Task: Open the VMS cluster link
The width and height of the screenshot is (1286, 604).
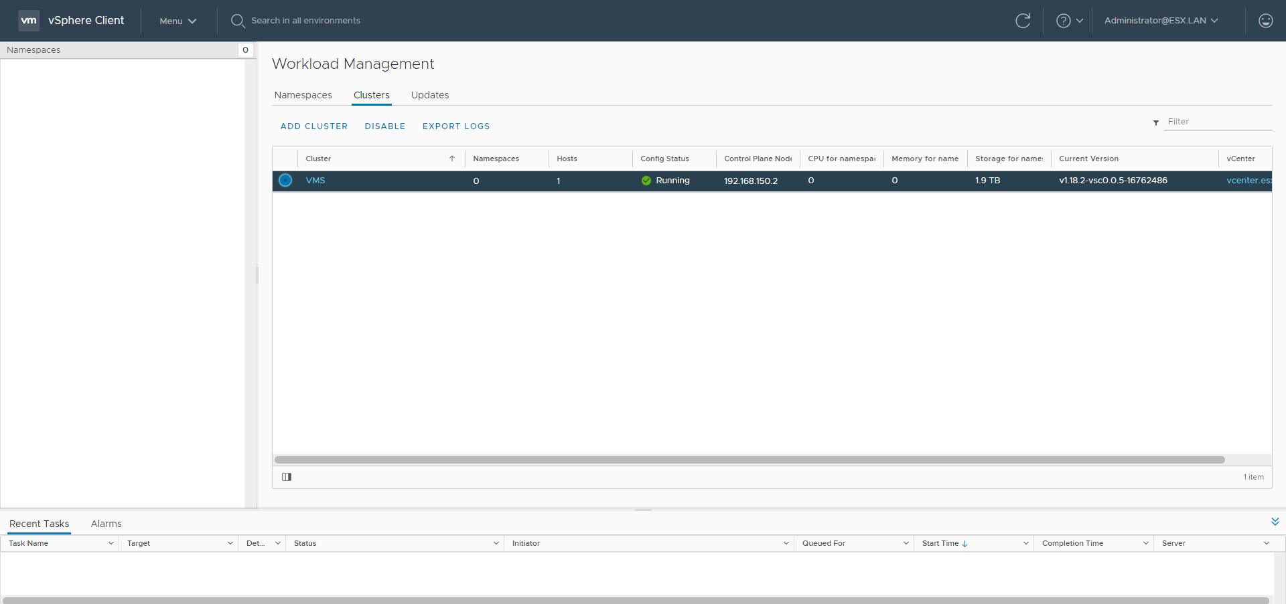Action: tap(315, 181)
